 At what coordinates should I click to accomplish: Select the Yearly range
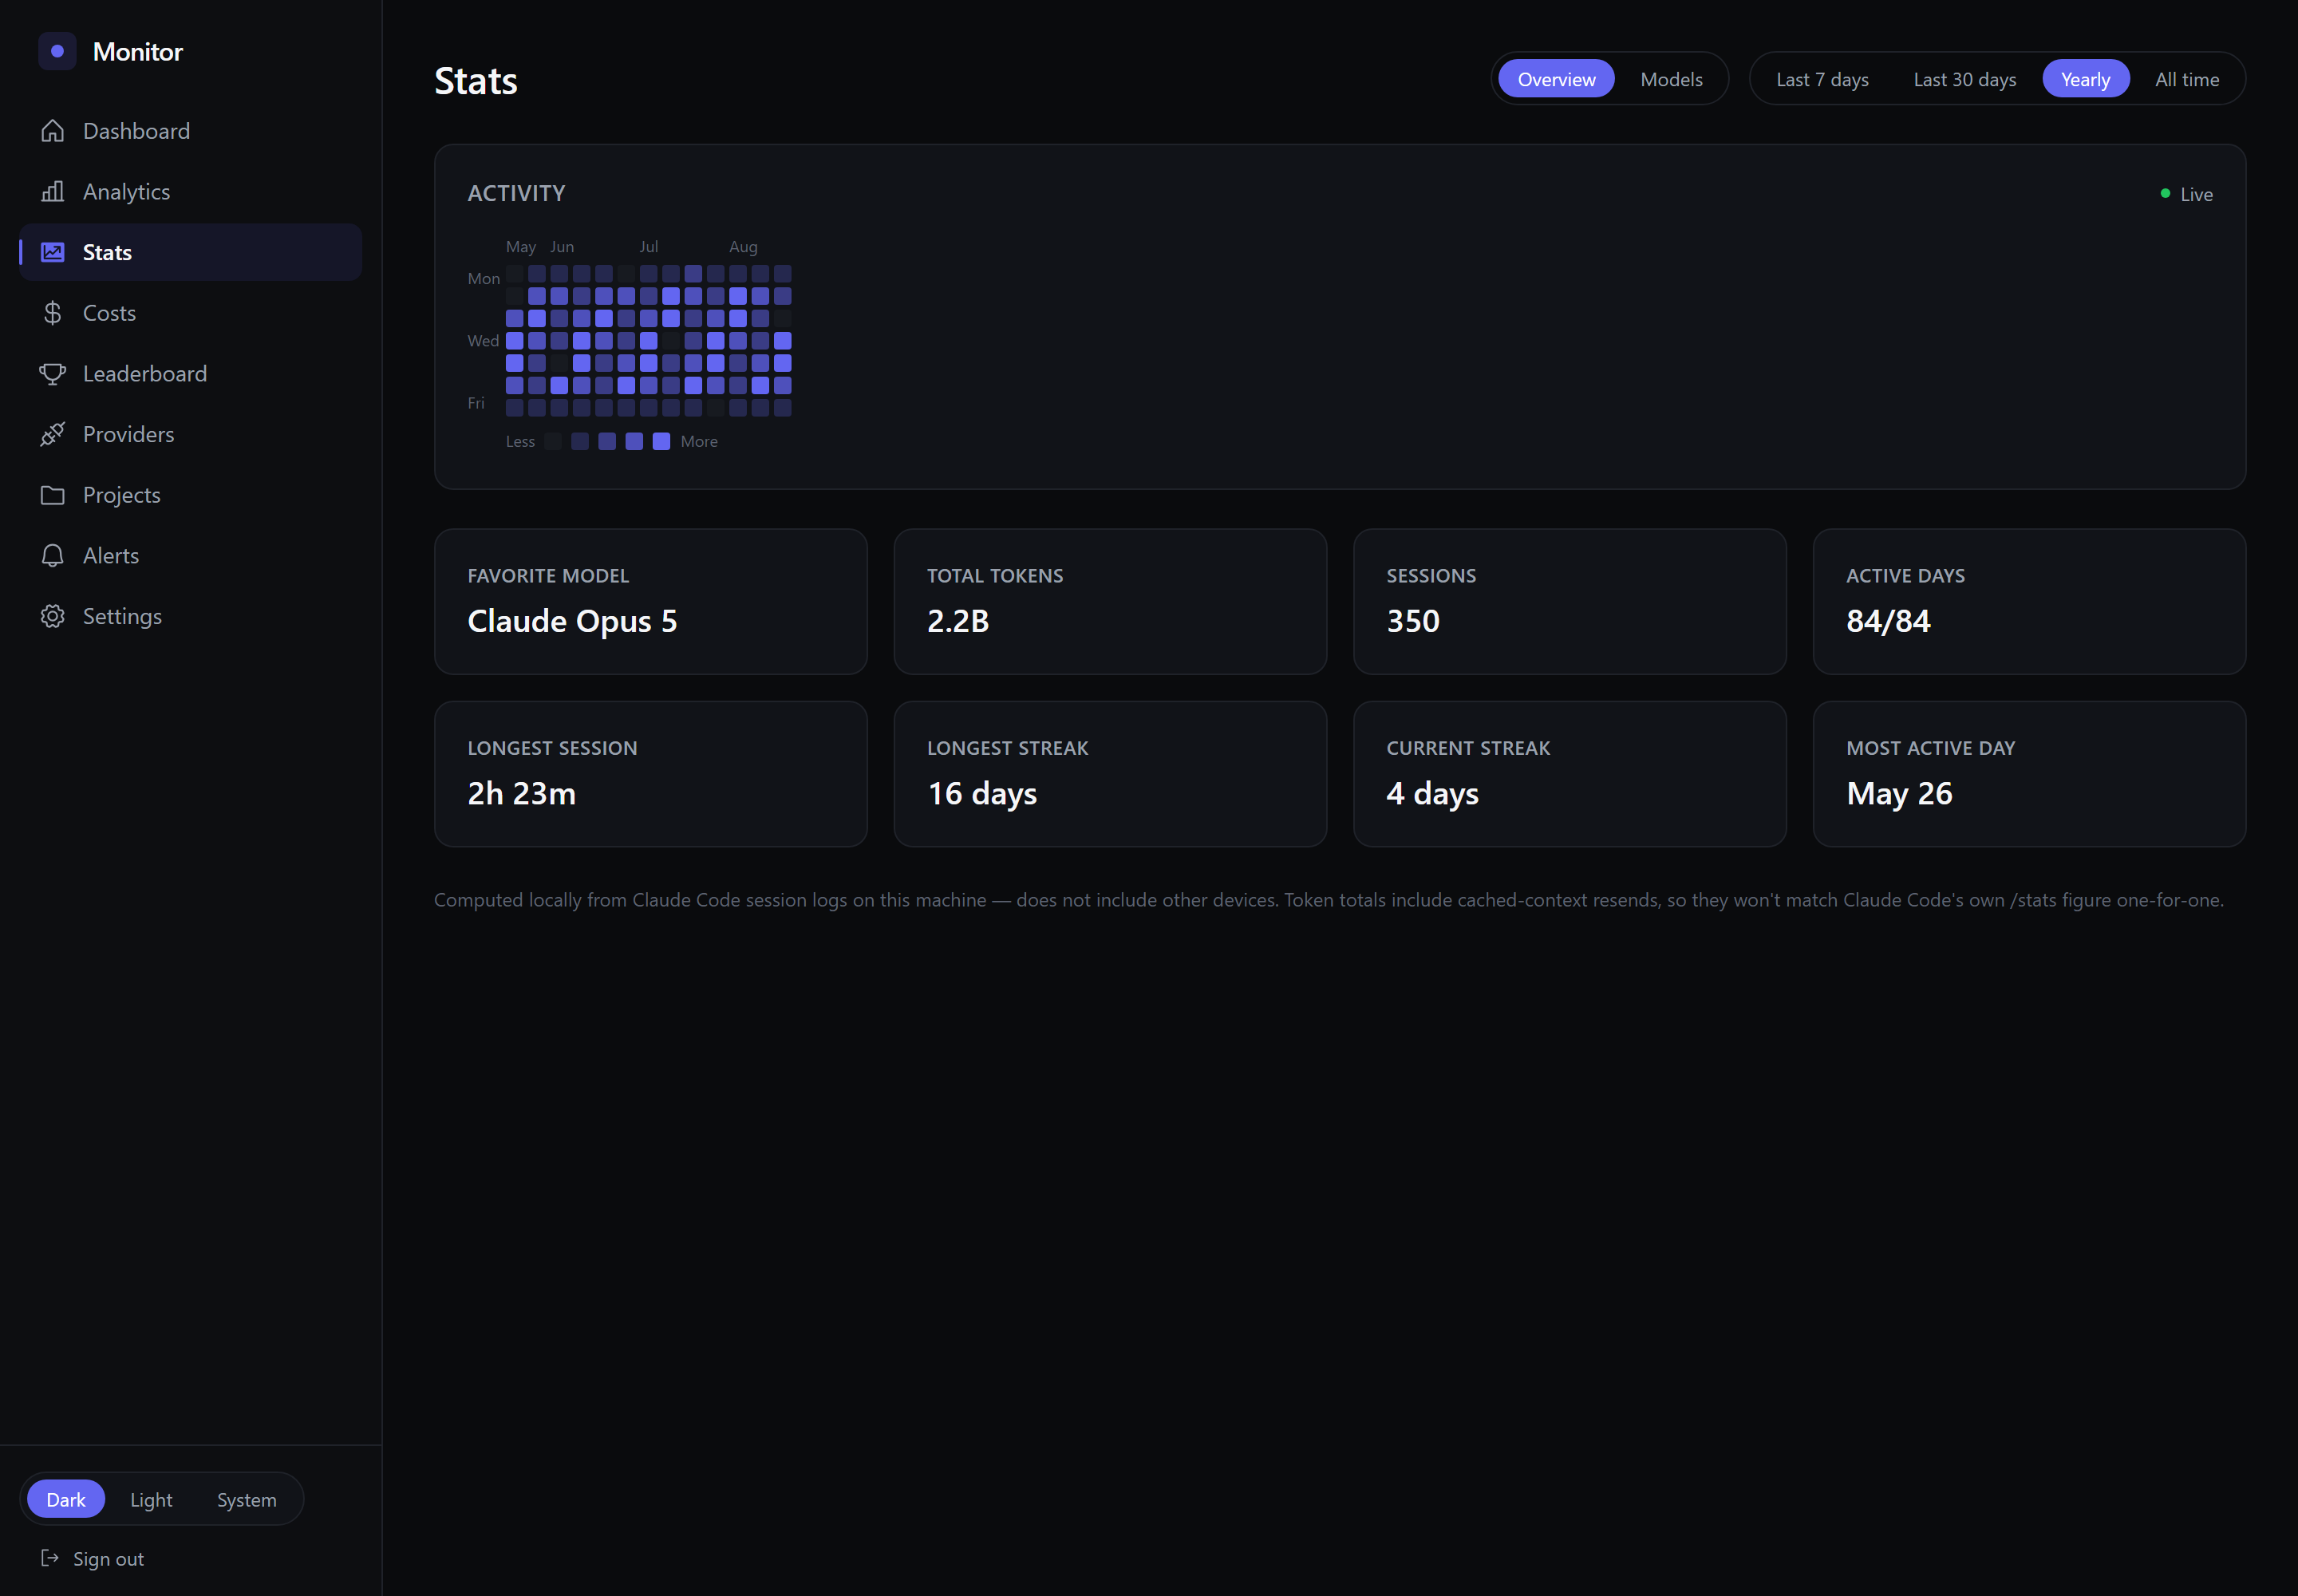click(2085, 79)
